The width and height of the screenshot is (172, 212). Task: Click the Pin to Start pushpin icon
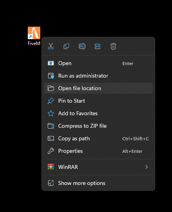[x=51, y=101]
